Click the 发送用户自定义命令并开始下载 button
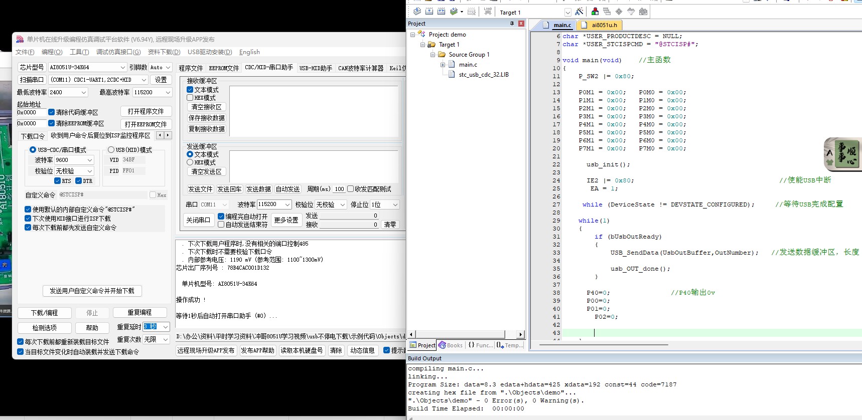 [x=92, y=291]
